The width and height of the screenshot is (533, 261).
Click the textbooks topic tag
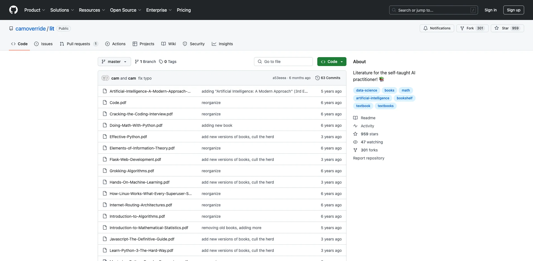coord(386,106)
